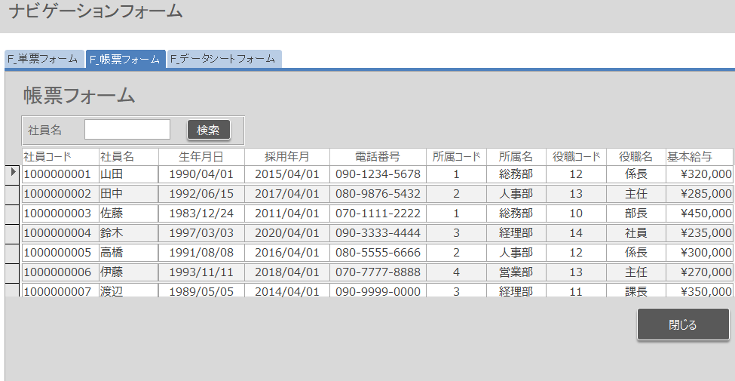Focus the 社員名 search input field
The height and width of the screenshot is (381, 735).
pos(127,130)
